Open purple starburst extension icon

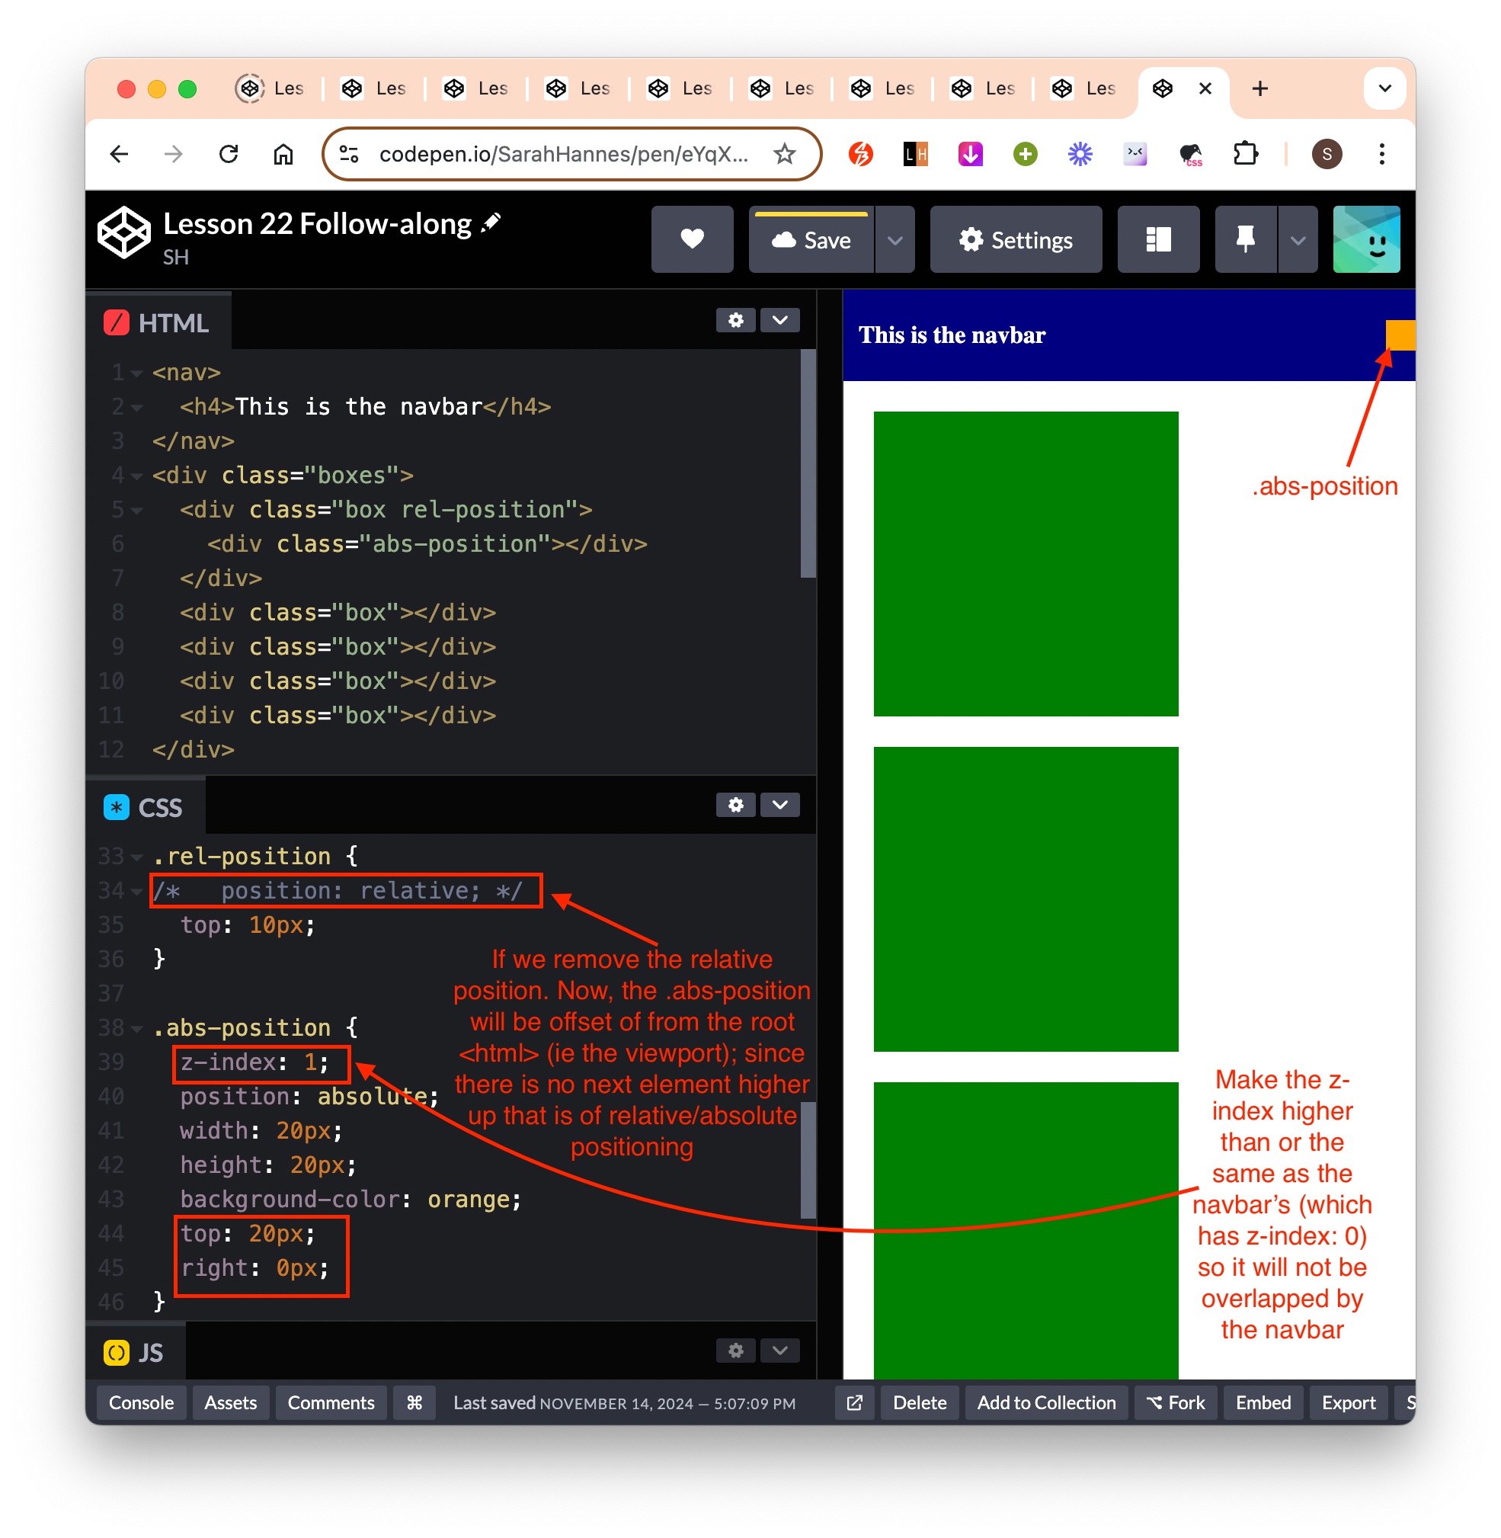pos(1080,154)
